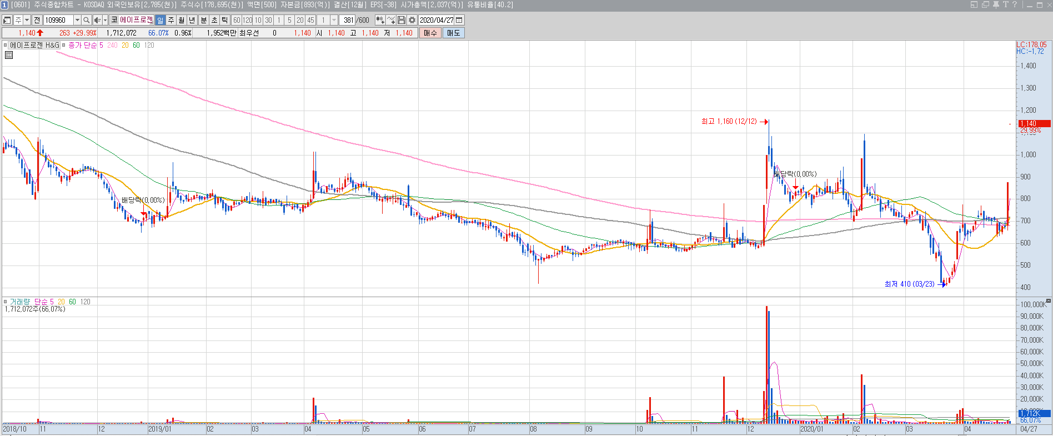Click the pin window icon in title bar
Viewport: 1053px width, 436px height.
(x=996, y=4)
